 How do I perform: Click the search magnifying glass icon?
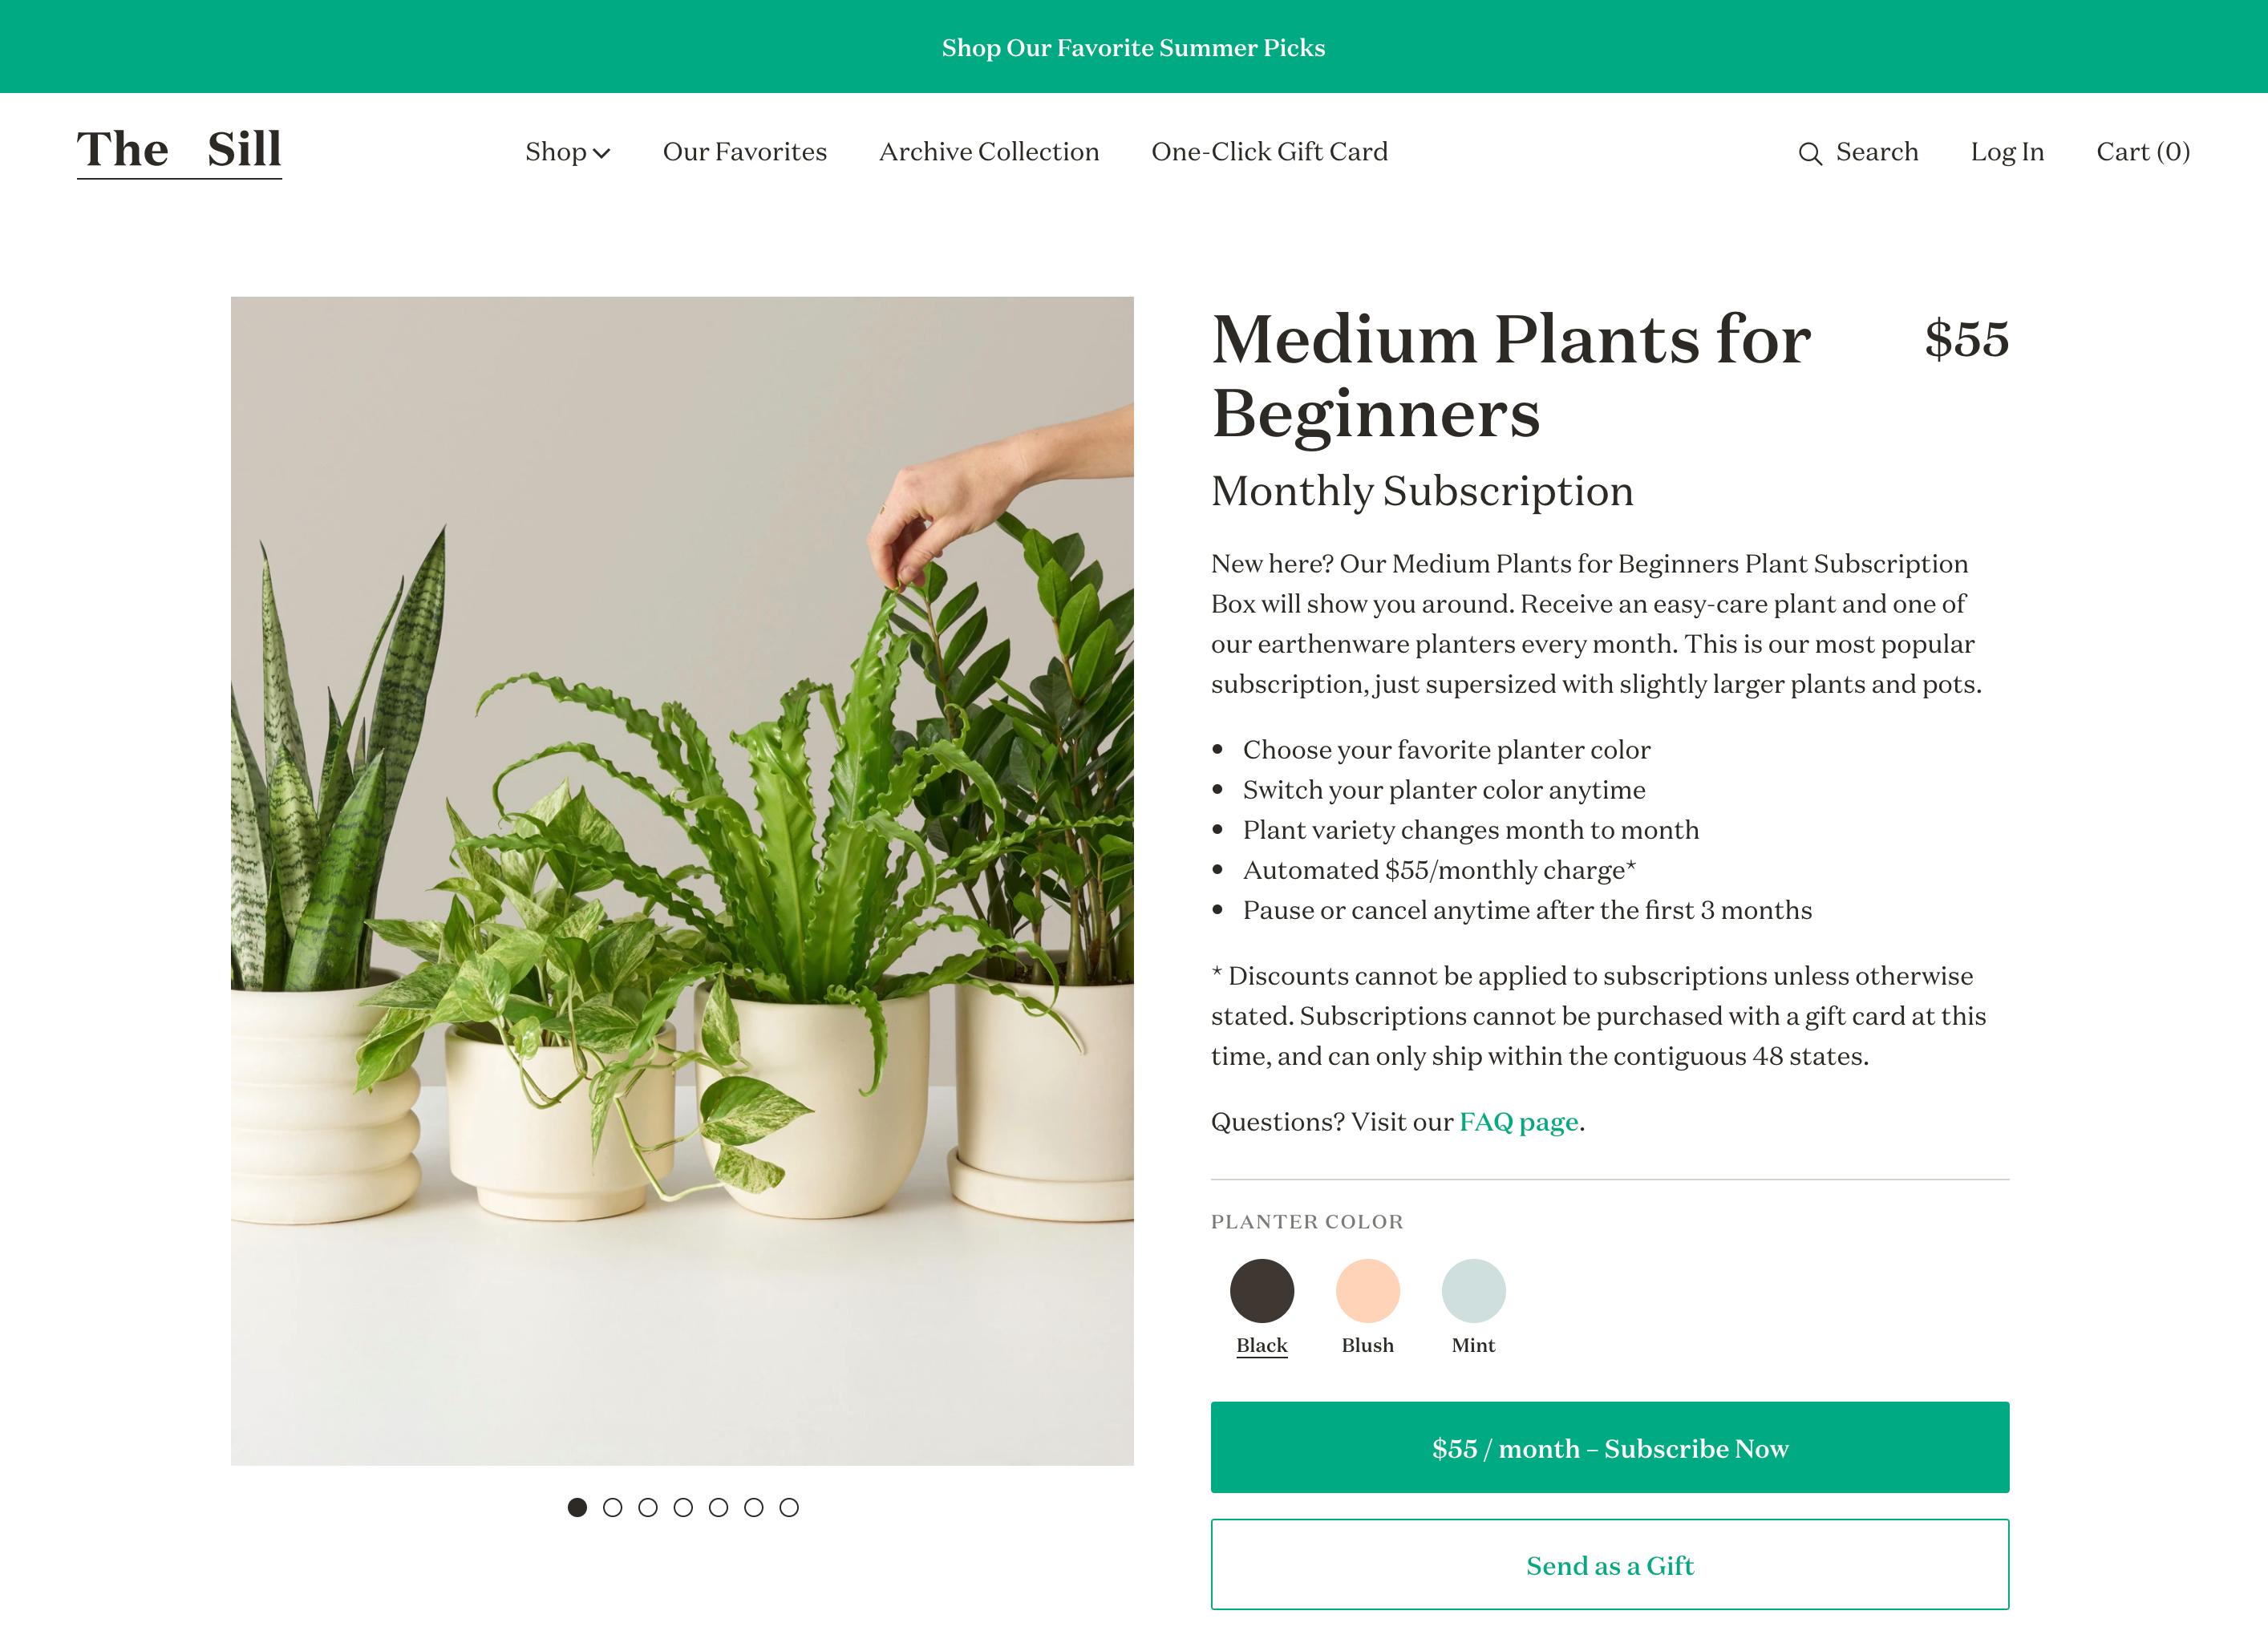pos(1809,153)
